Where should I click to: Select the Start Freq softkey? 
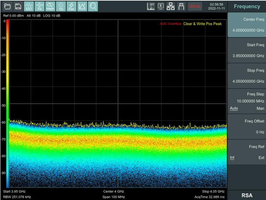point(247,50)
